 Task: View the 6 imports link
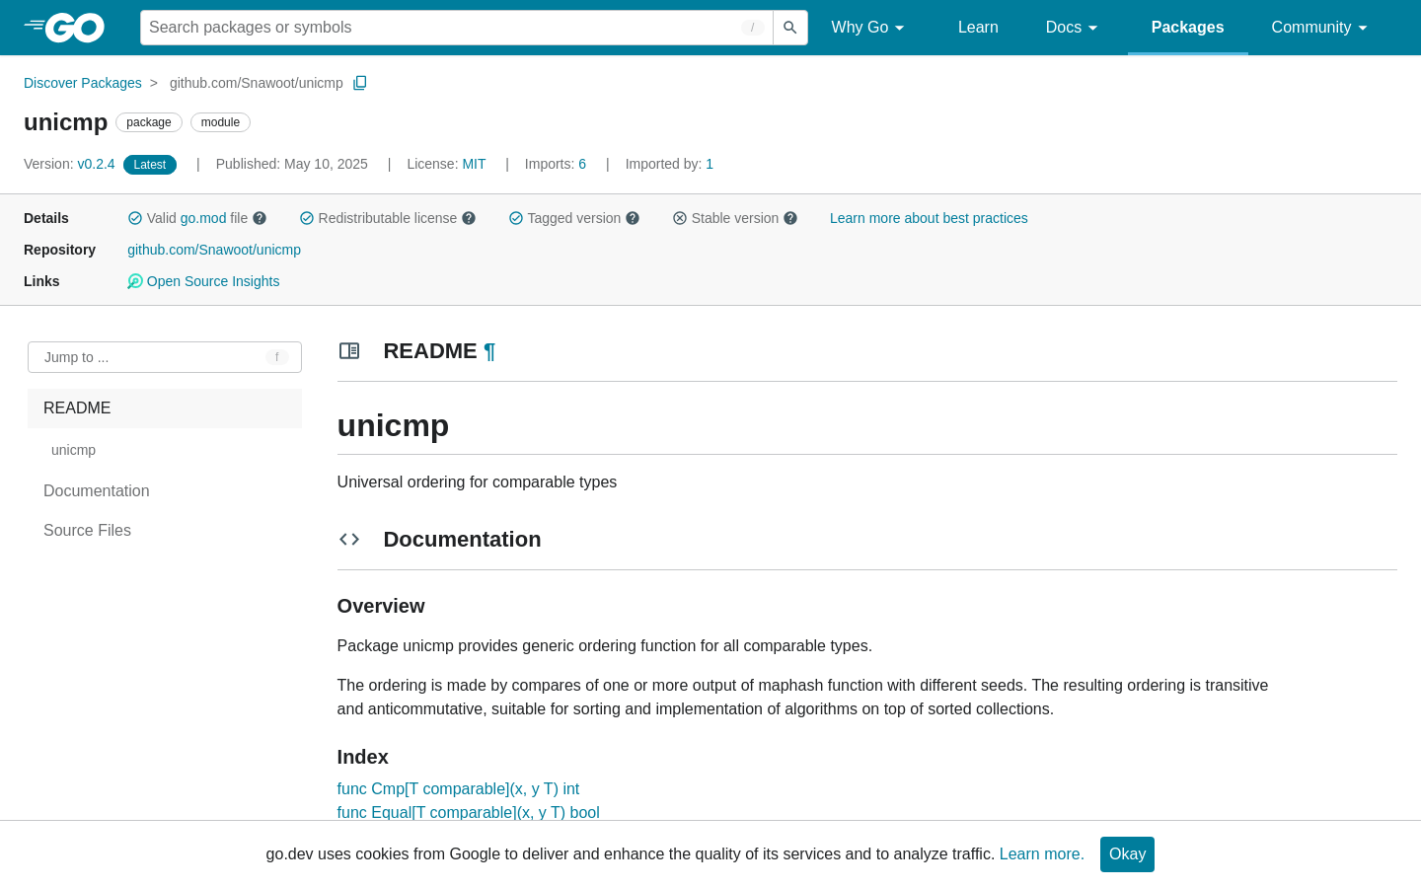pos(582,164)
